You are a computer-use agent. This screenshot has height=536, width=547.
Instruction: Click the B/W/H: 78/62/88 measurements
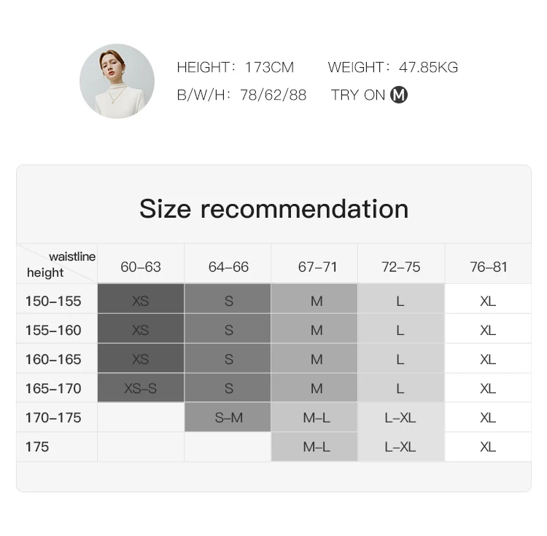pyautogui.click(x=241, y=95)
